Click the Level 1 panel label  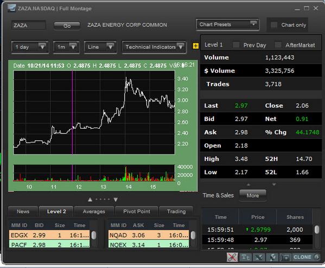click(x=213, y=45)
